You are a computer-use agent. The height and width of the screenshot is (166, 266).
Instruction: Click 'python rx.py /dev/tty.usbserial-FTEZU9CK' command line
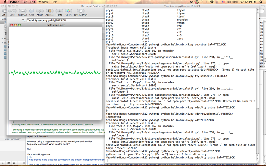190,151
